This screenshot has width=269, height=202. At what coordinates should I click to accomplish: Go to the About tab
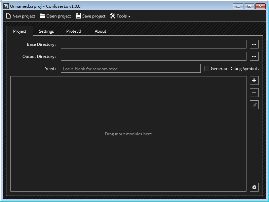pyautogui.click(x=100, y=31)
